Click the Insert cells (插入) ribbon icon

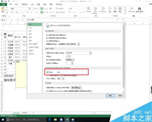click(x=110, y=9)
